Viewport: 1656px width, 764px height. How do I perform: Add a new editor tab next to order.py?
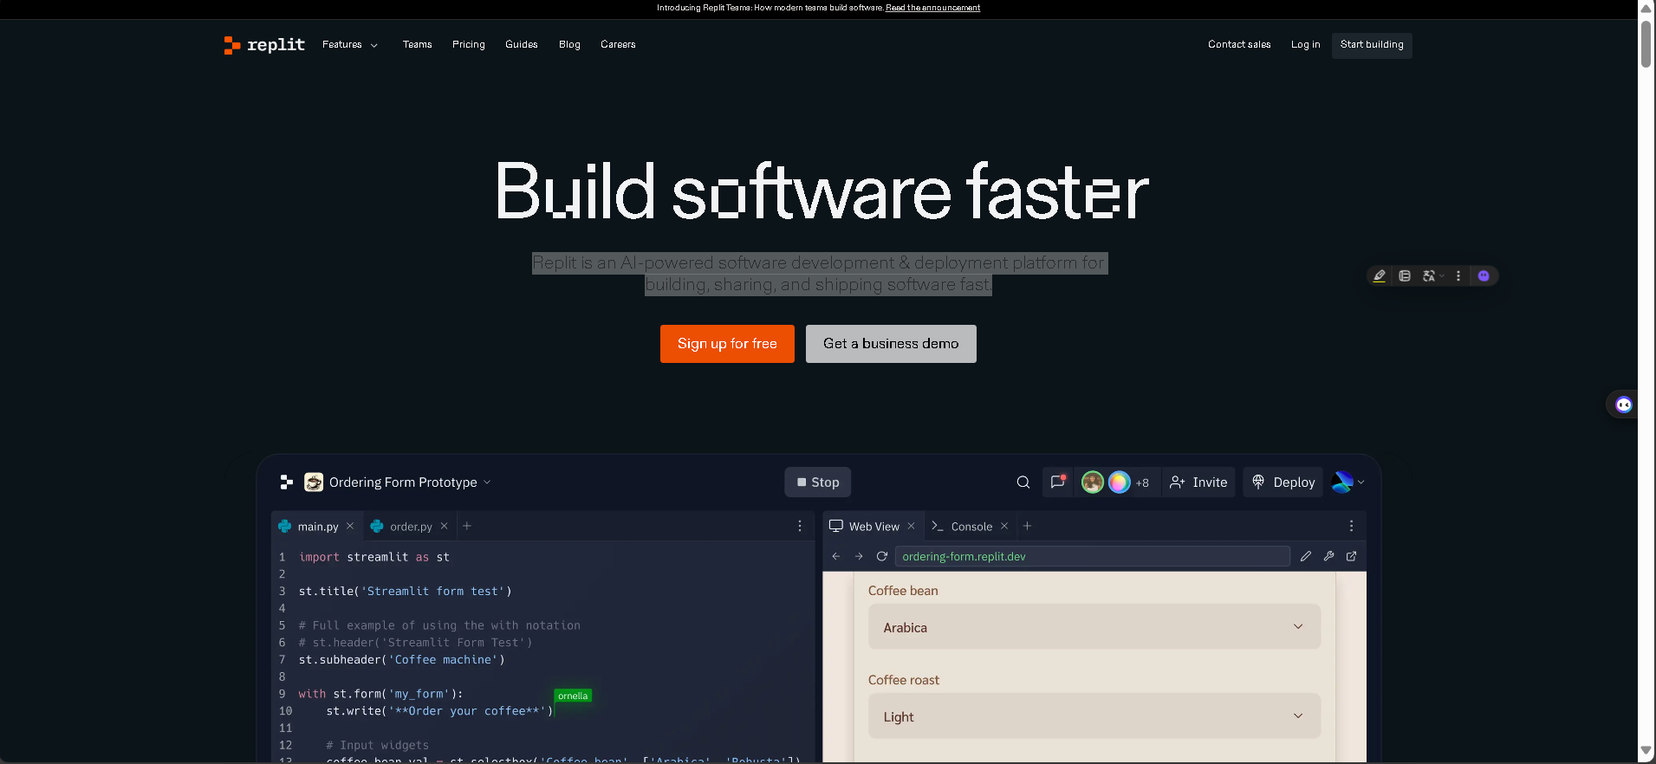pos(467,526)
